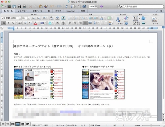The width and height of the screenshot is (165, 127).
Task: Click the スタイル button label
Action: point(119,24)
